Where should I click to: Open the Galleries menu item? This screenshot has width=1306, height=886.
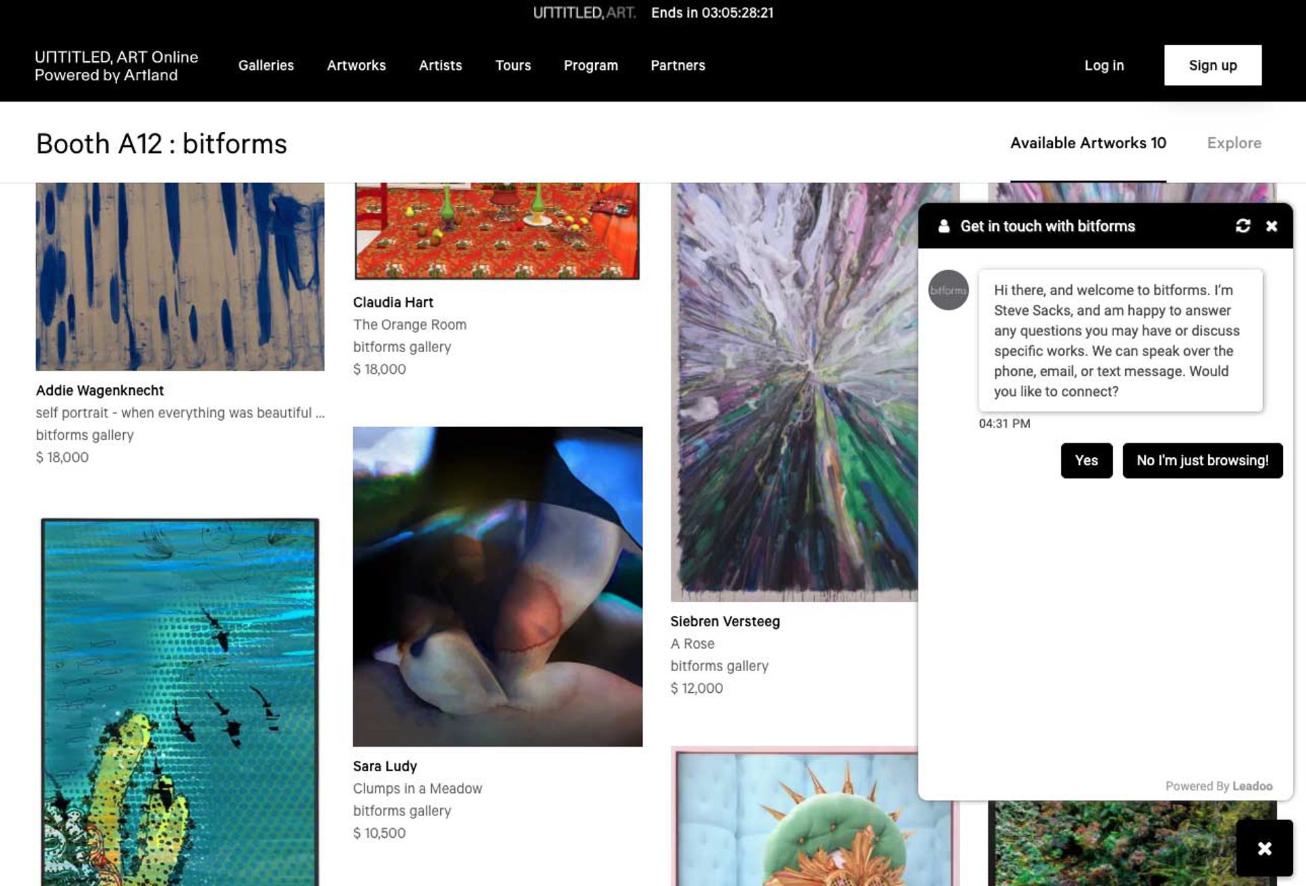[266, 65]
